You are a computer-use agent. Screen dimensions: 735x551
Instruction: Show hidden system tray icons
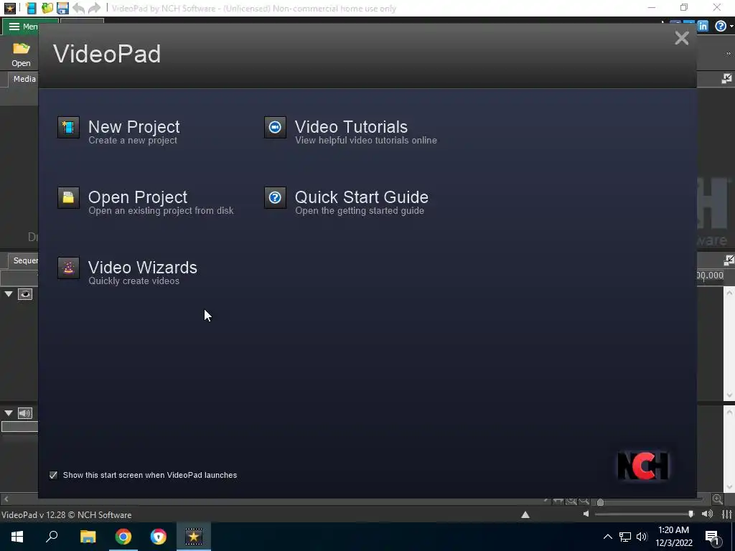pyautogui.click(x=607, y=537)
